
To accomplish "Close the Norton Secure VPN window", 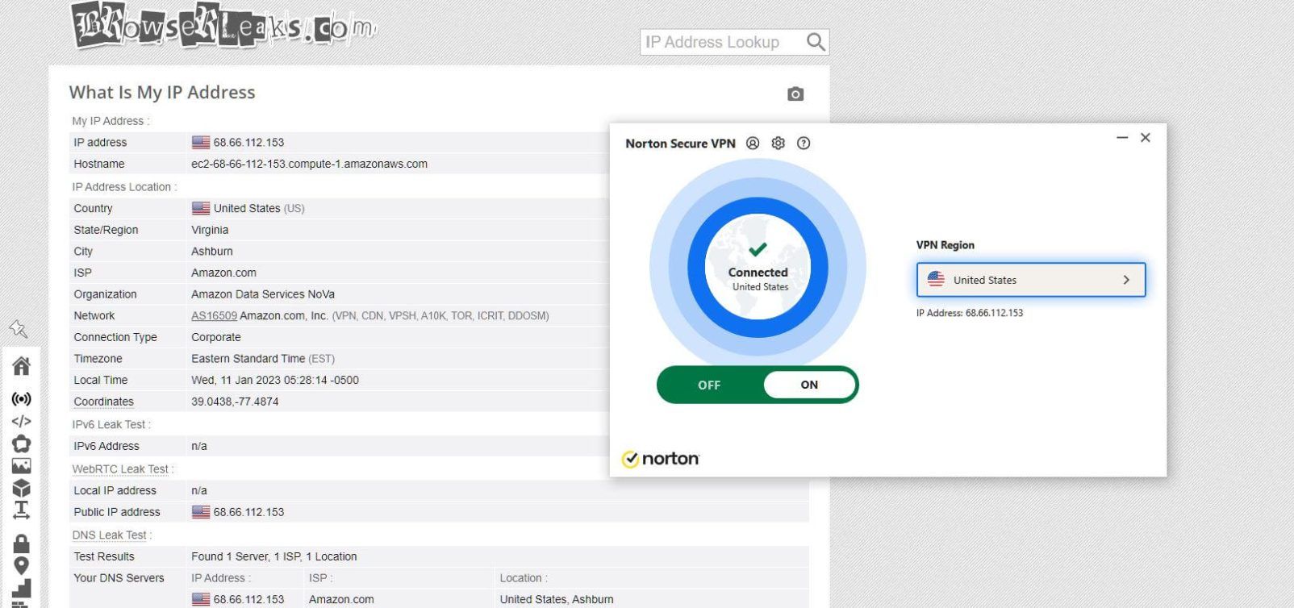I will [1146, 138].
